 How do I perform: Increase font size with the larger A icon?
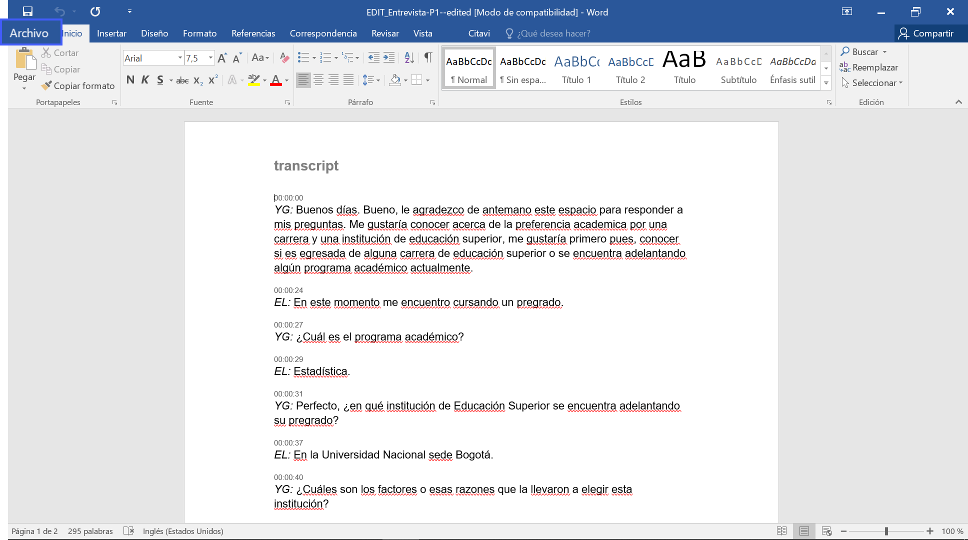coord(222,58)
